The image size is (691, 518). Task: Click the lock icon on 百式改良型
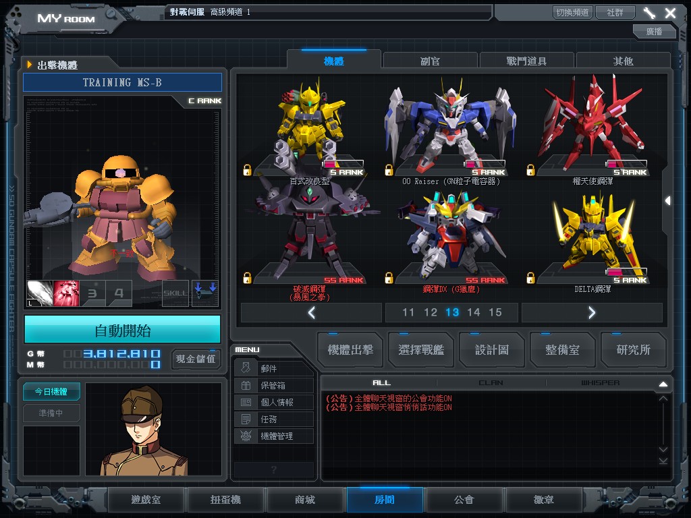point(247,170)
